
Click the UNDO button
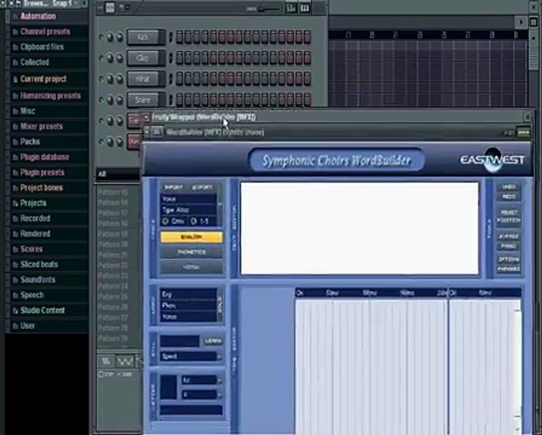click(x=509, y=187)
